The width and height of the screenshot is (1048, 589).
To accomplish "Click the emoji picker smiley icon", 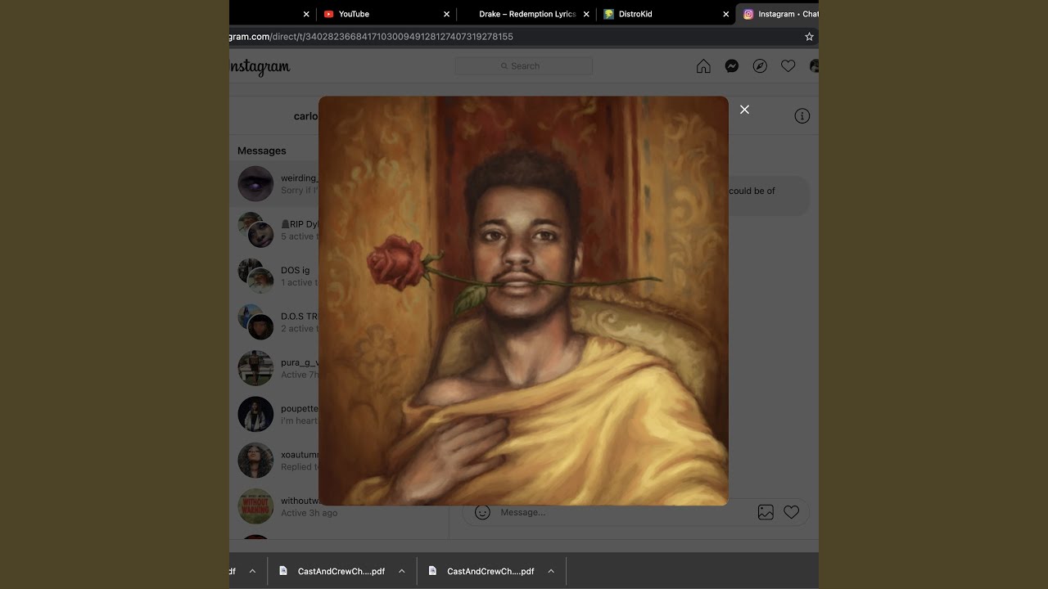I will click(483, 512).
